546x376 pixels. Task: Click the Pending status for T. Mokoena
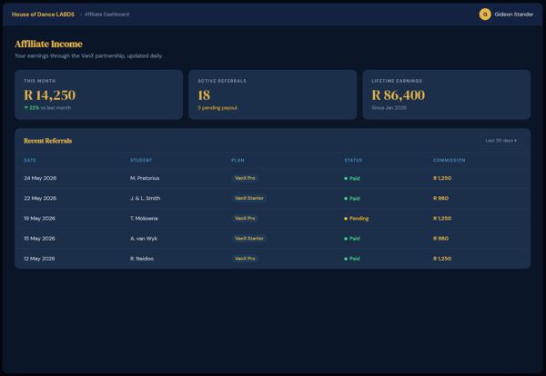pyautogui.click(x=356, y=219)
